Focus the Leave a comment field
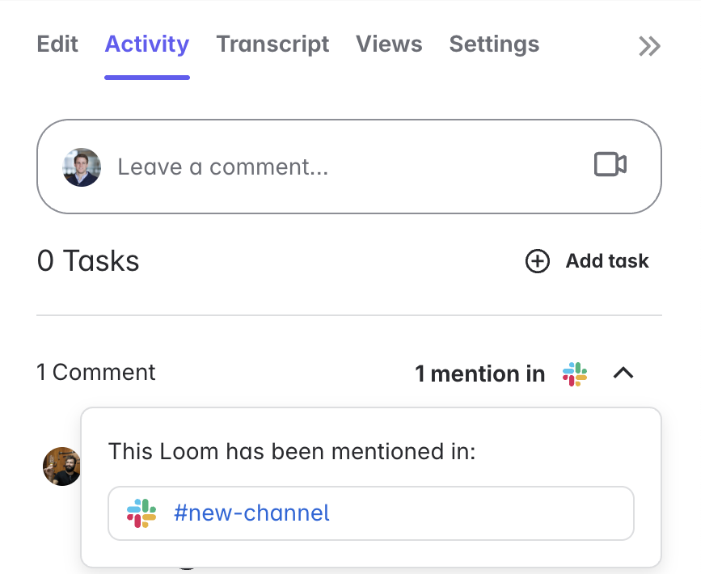Viewport: 705px width, 574px height. point(323,167)
